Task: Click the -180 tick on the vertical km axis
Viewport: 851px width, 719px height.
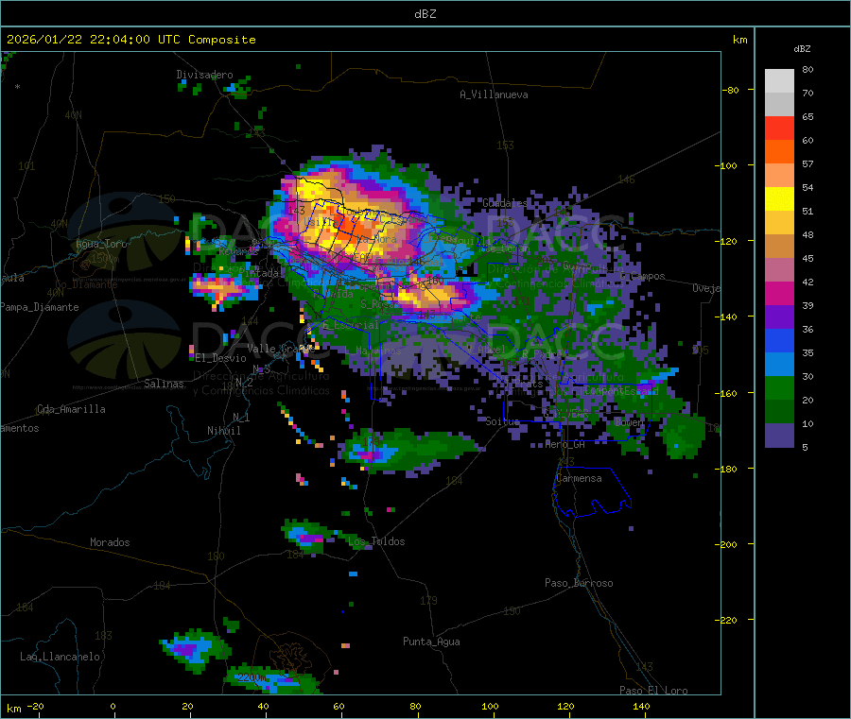Action: pos(728,469)
